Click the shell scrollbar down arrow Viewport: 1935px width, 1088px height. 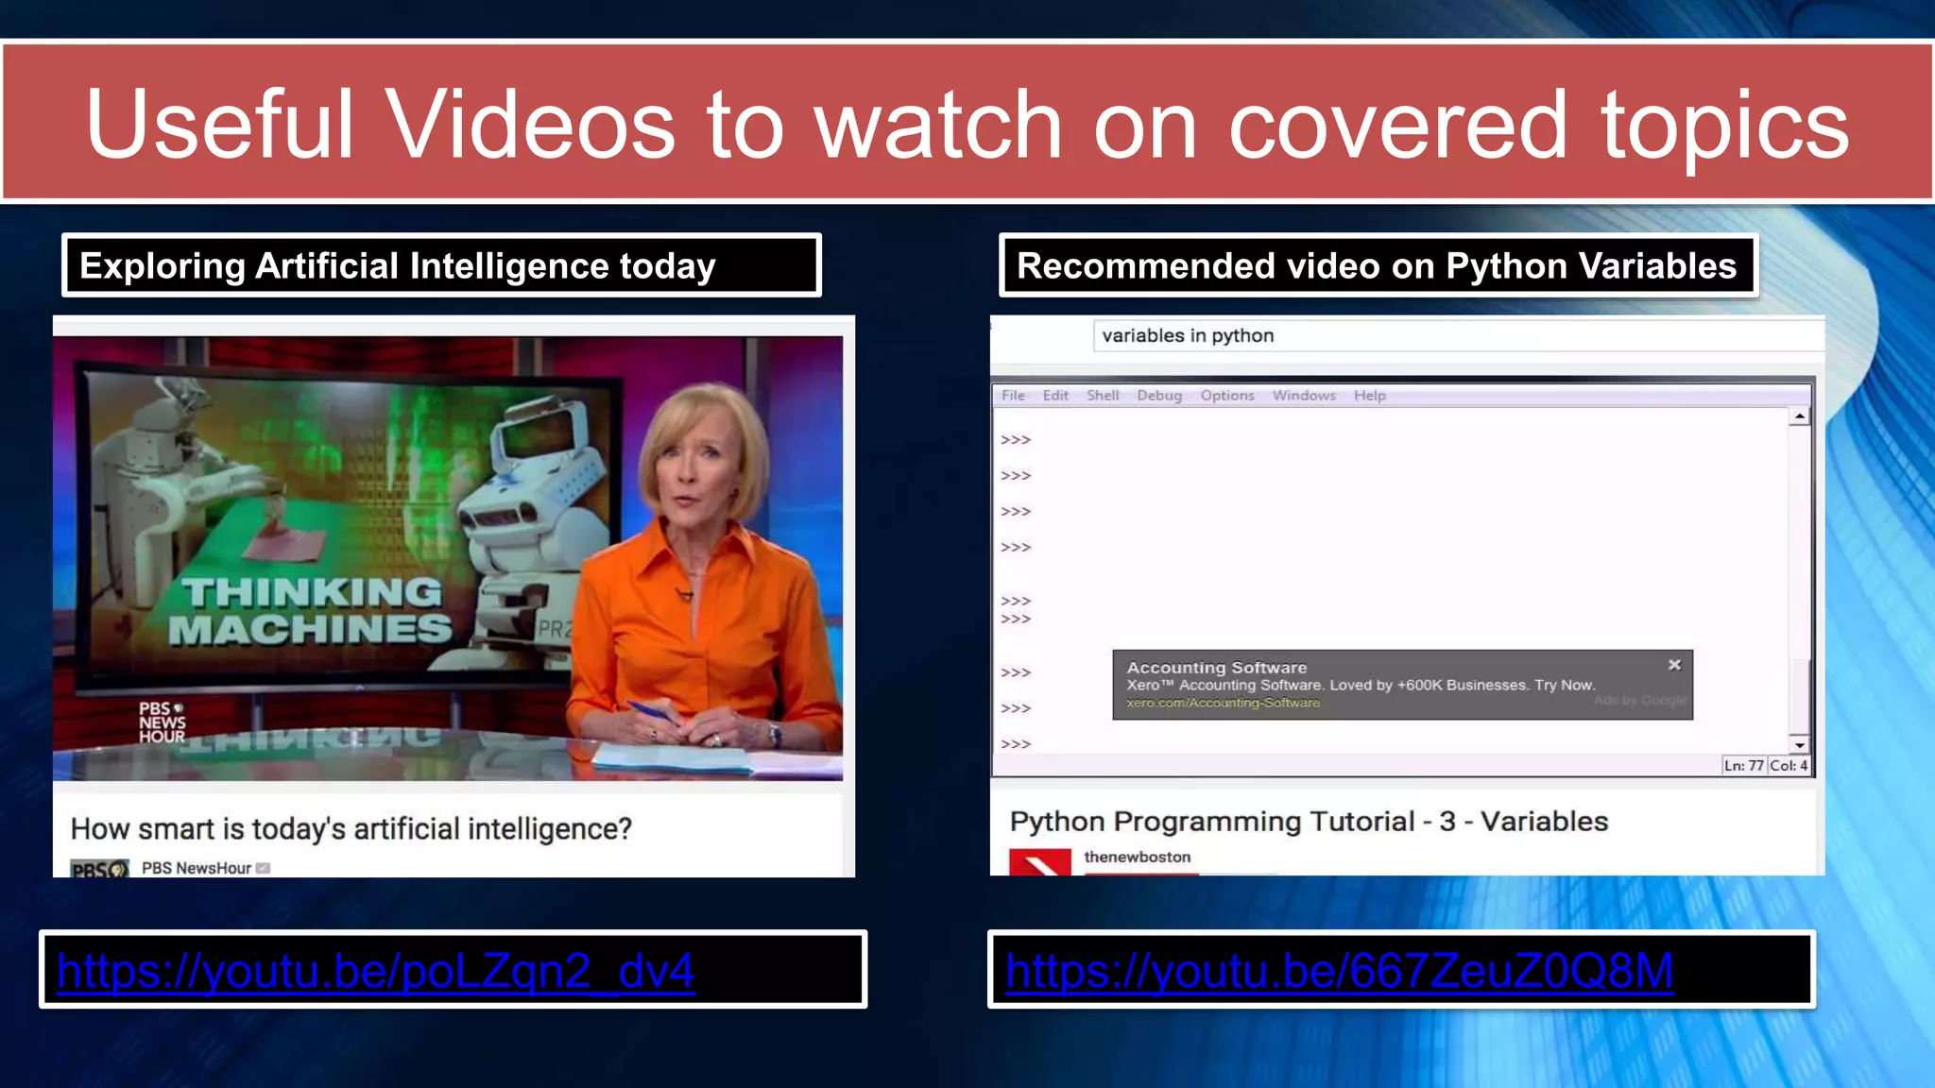point(1800,744)
